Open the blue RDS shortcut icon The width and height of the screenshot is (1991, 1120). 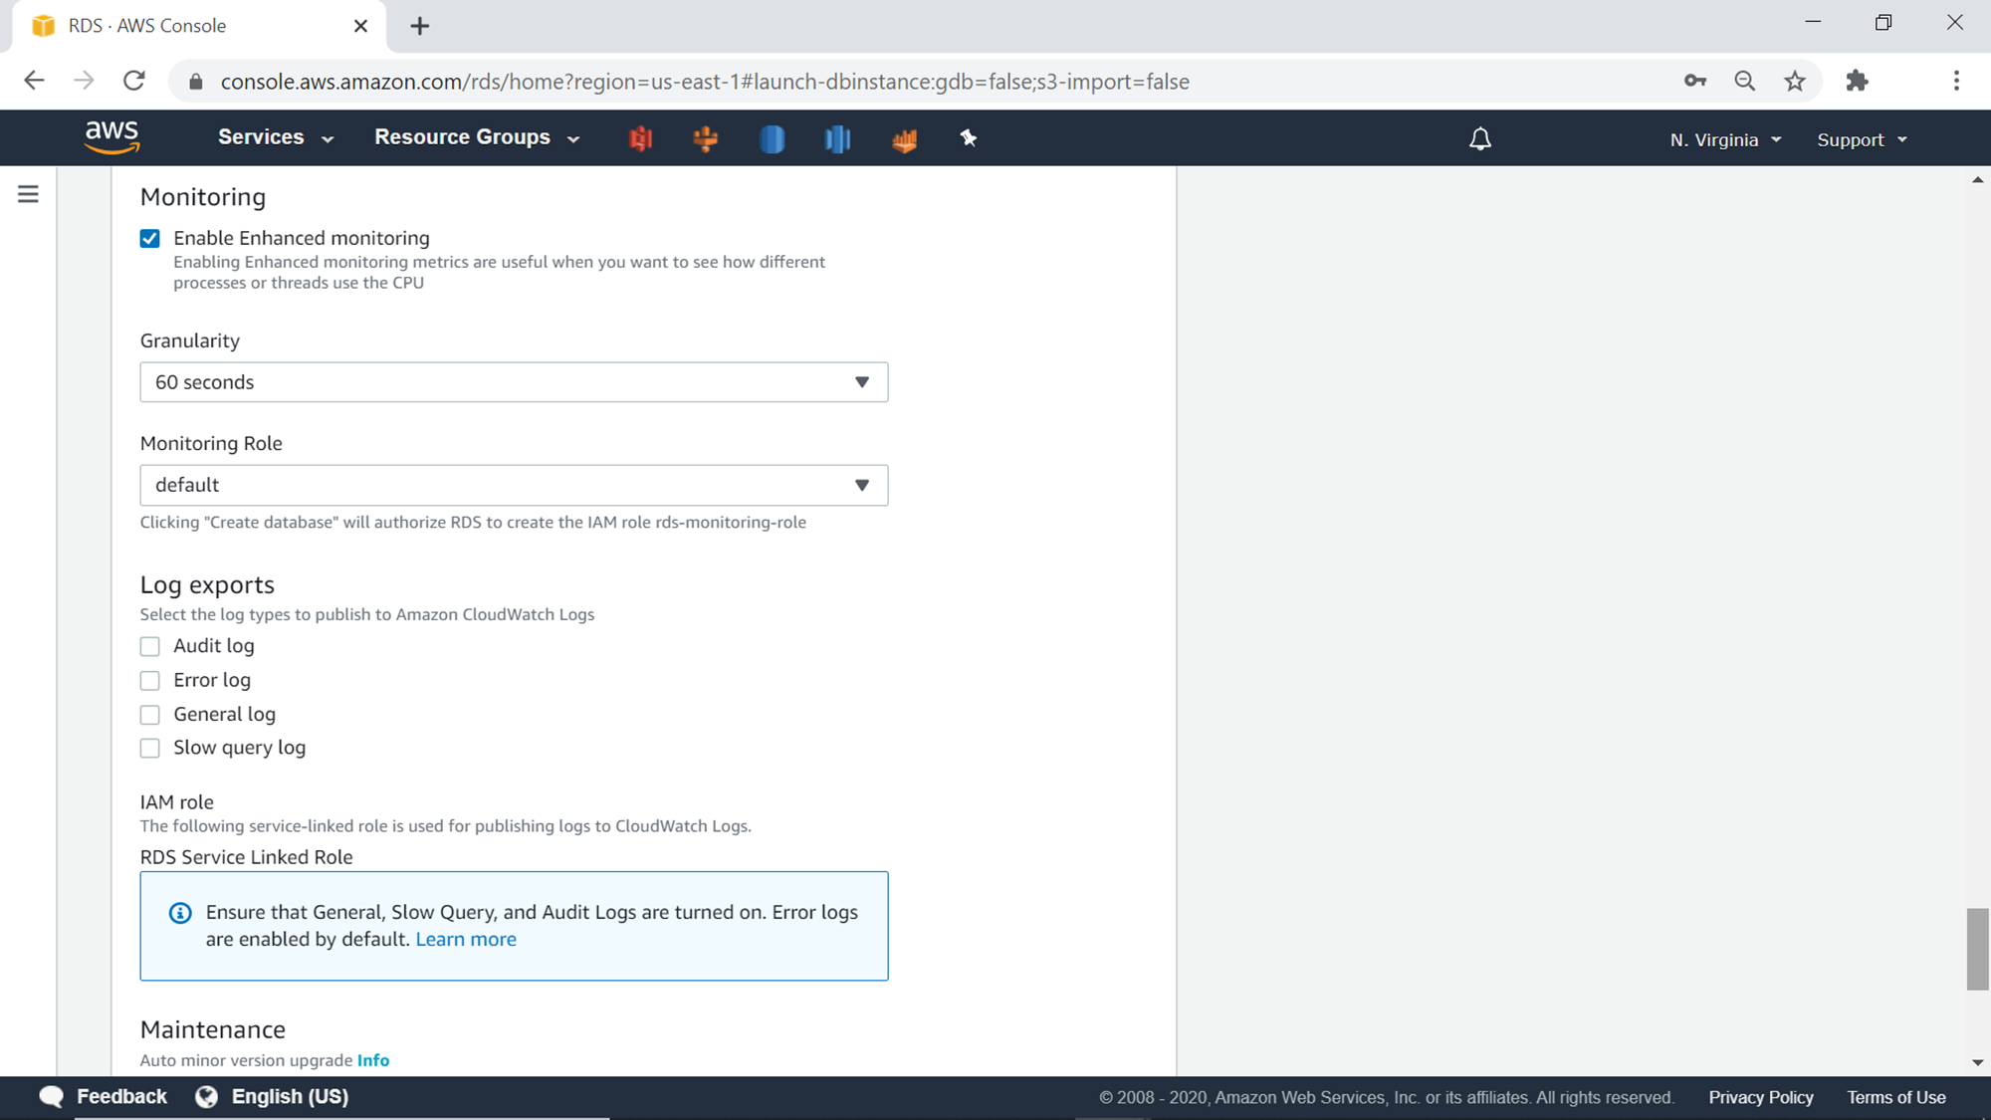click(x=772, y=138)
